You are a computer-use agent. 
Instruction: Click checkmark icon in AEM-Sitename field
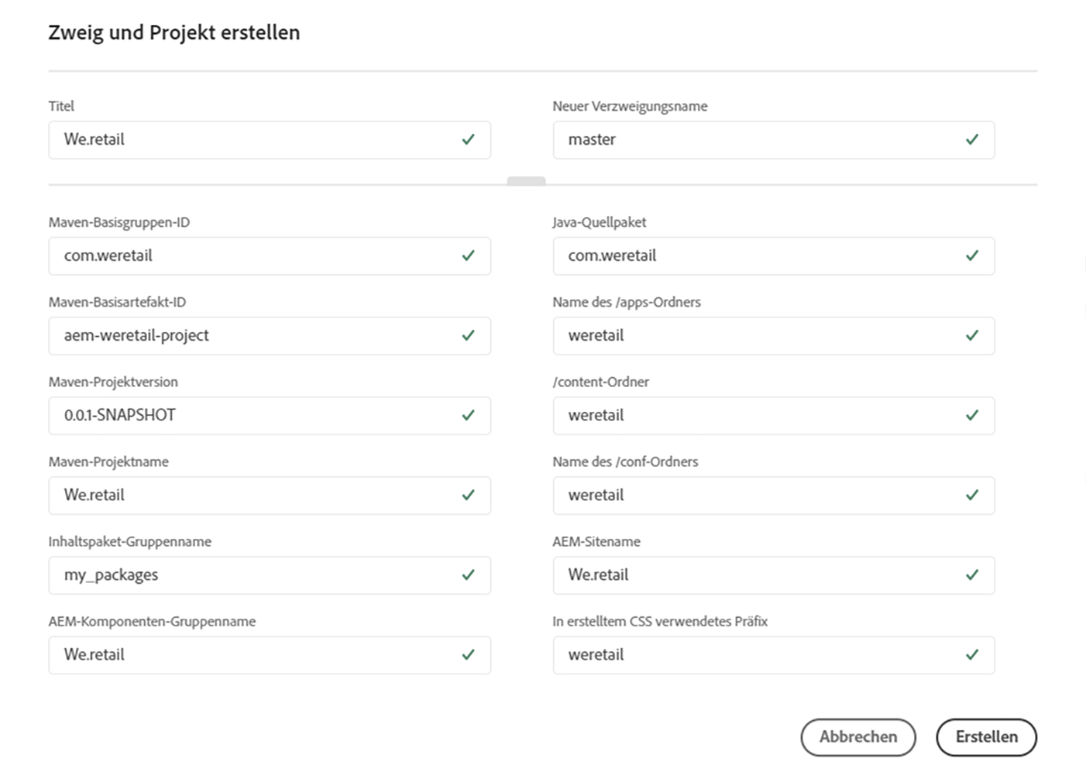(972, 575)
